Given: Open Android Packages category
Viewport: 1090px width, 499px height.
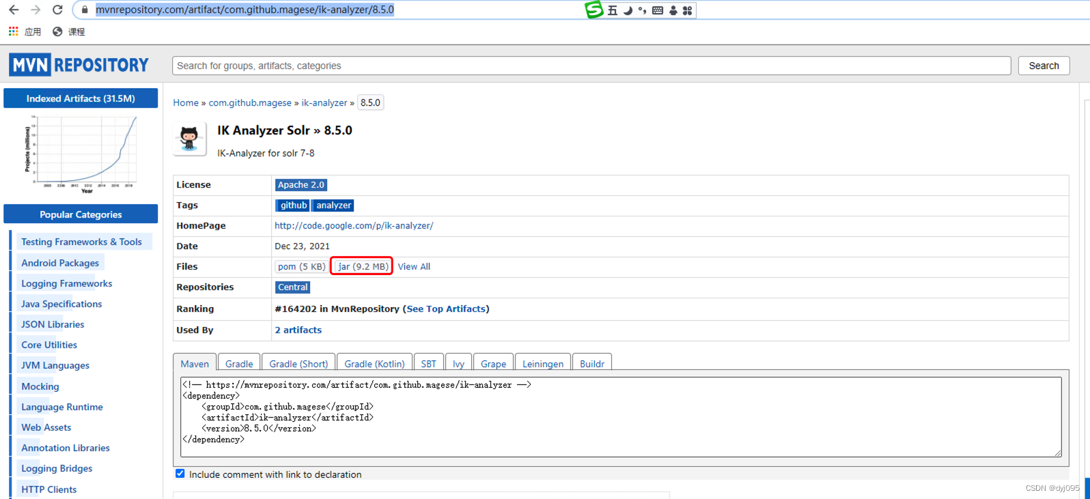Looking at the screenshot, I should (x=60, y=263).
